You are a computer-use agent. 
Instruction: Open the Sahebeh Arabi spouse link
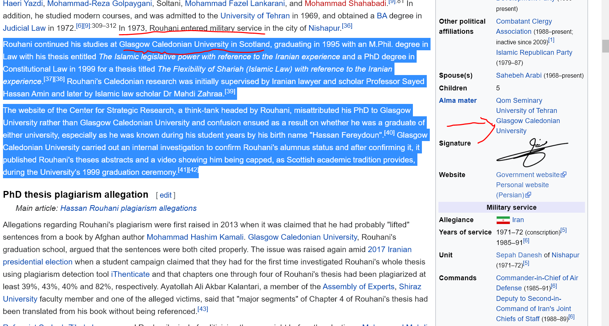(x=519, y=75)
